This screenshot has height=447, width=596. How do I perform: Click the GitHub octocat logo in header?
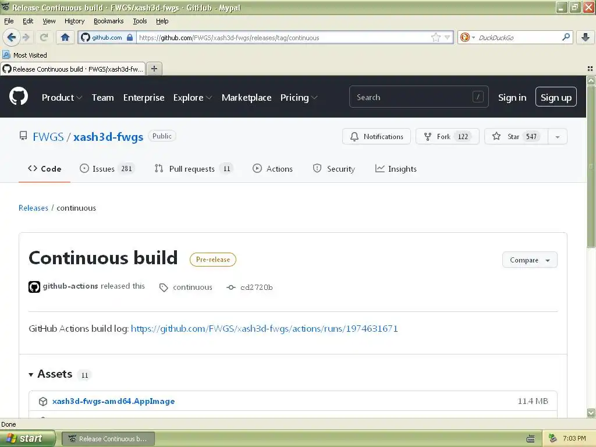click(x=19, y=97)
